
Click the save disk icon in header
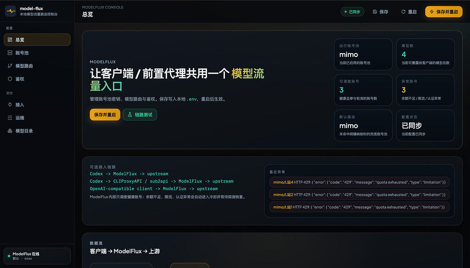[x=375, y=11]
